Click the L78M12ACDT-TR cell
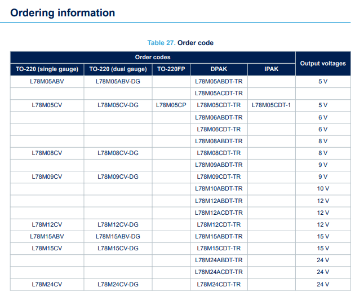 219,213
